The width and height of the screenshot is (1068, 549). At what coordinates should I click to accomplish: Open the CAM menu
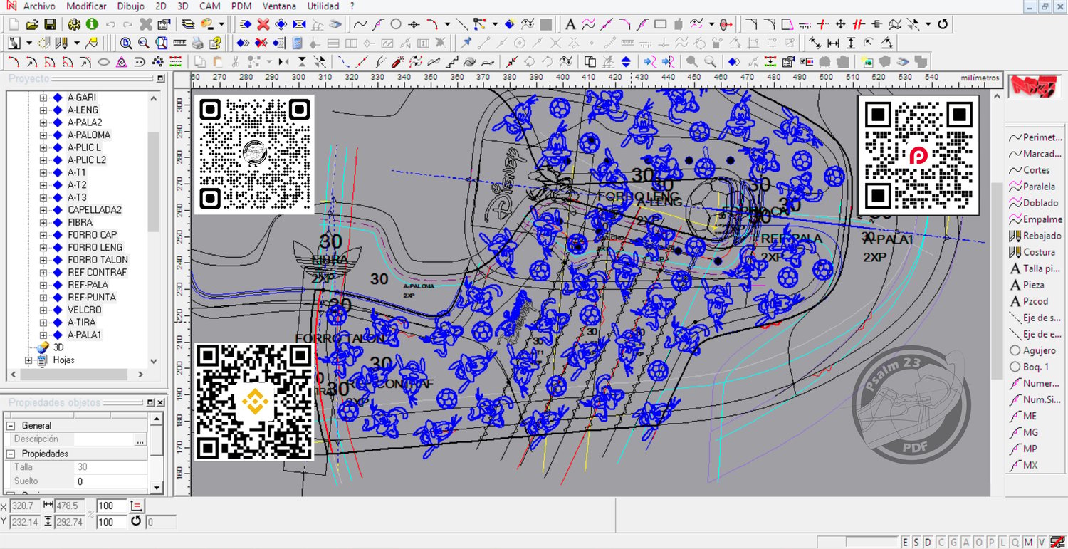click(x=210, y=6)
